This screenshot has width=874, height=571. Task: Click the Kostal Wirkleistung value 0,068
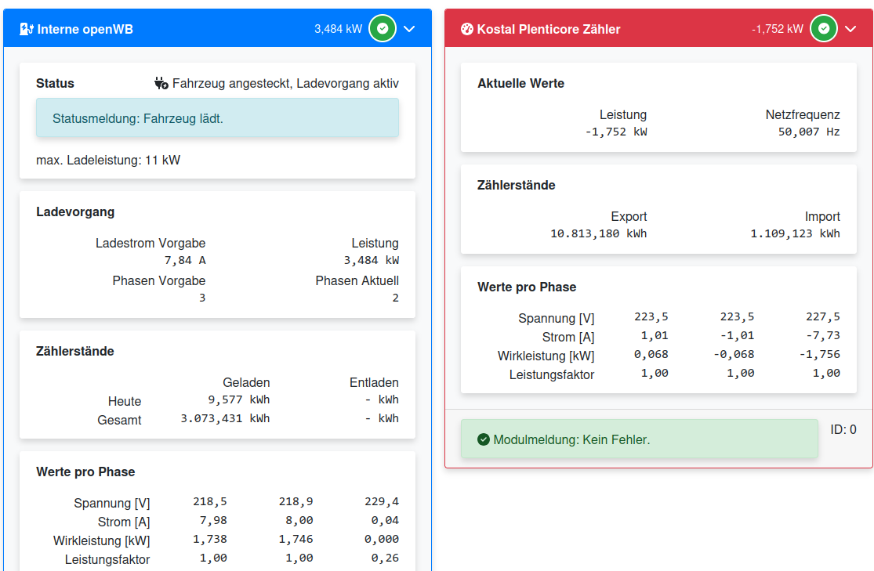click(651, 355)
